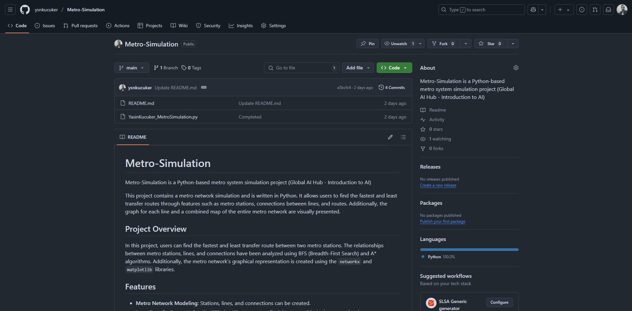632x311 pixels.
Task: Expand commit message ellipsis icon
Action: 204,88
